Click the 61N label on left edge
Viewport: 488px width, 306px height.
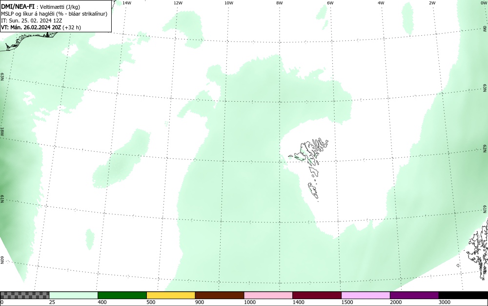(x=2, y=199)
